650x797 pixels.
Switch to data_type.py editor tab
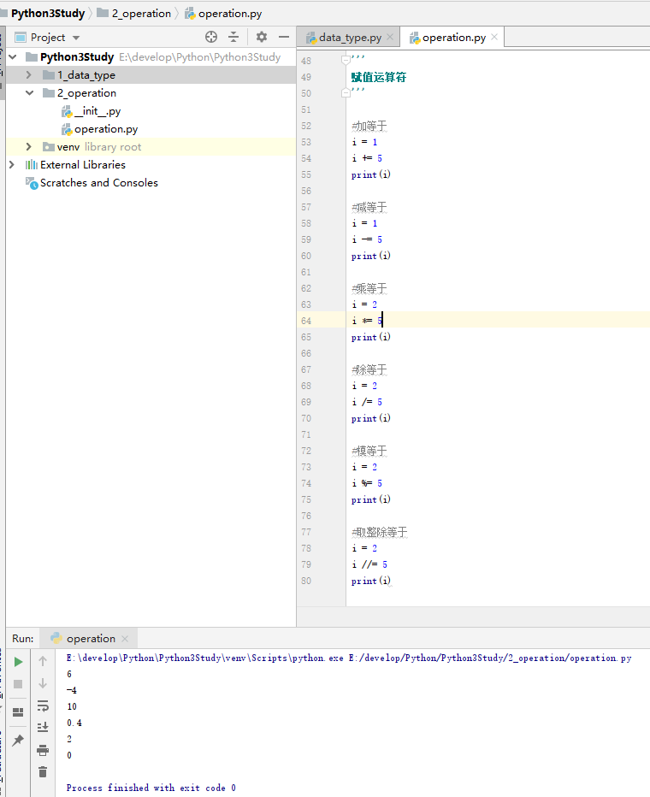click(x=349, y=38)
